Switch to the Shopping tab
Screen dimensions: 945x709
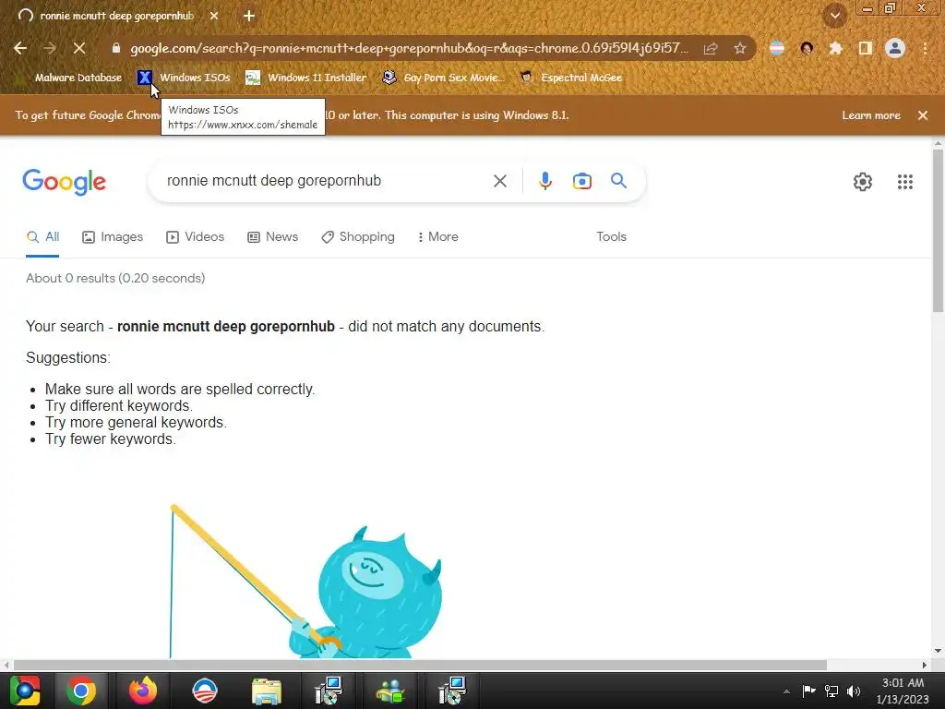pyautogui.click(x=358, y=237)
